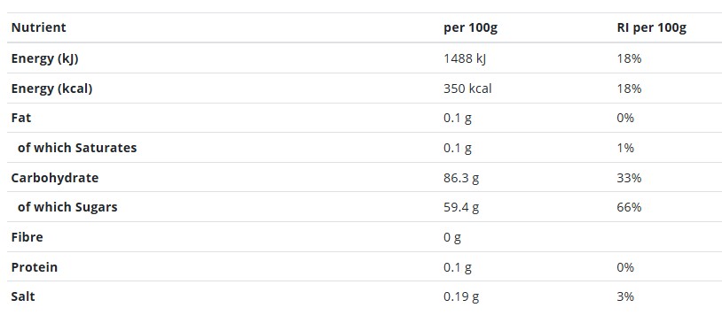Click the 350 kcal value
The image size is (722, 323).
click(467, 88)
